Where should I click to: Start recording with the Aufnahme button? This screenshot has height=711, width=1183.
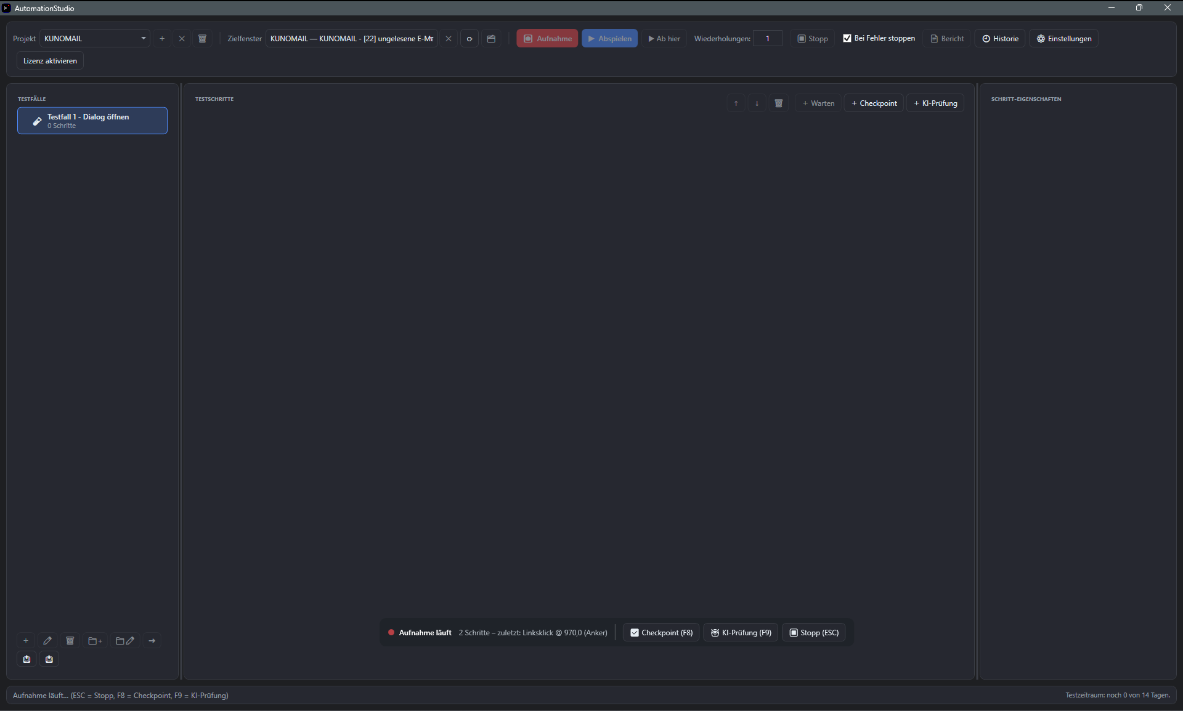click(x=547, y=39)
